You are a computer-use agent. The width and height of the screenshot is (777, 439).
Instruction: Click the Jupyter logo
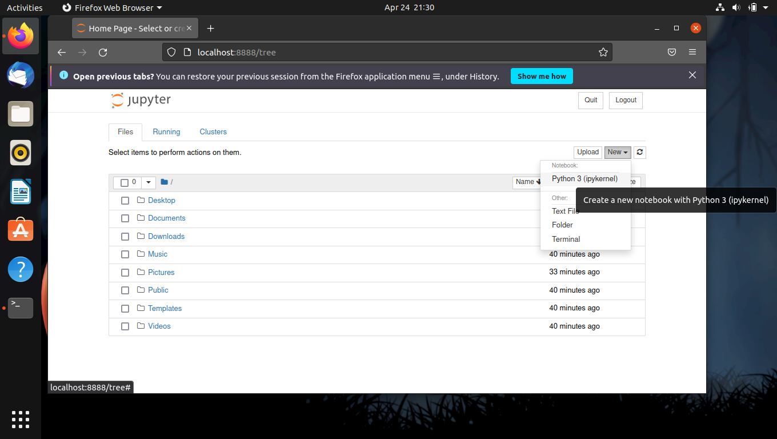141,100
